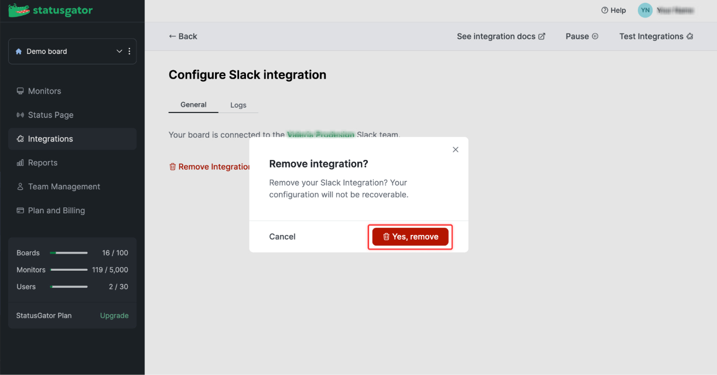Click the Status Page broadcast icon
Screen dimensions: 717x375
pos(21,115)
